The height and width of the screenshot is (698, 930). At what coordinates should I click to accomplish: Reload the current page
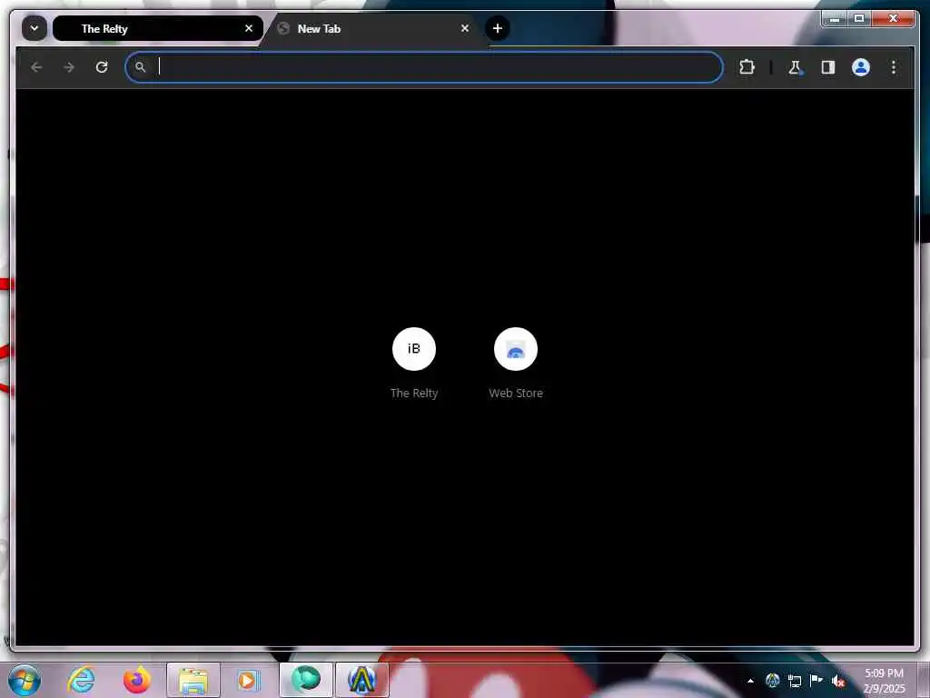[102, 67]
